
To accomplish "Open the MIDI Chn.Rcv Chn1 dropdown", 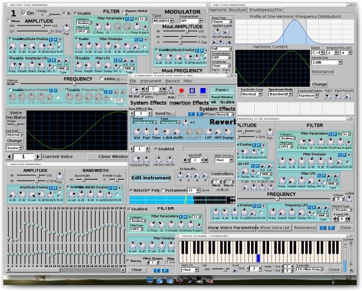I will pyautogui.click(x=224, y=160).
